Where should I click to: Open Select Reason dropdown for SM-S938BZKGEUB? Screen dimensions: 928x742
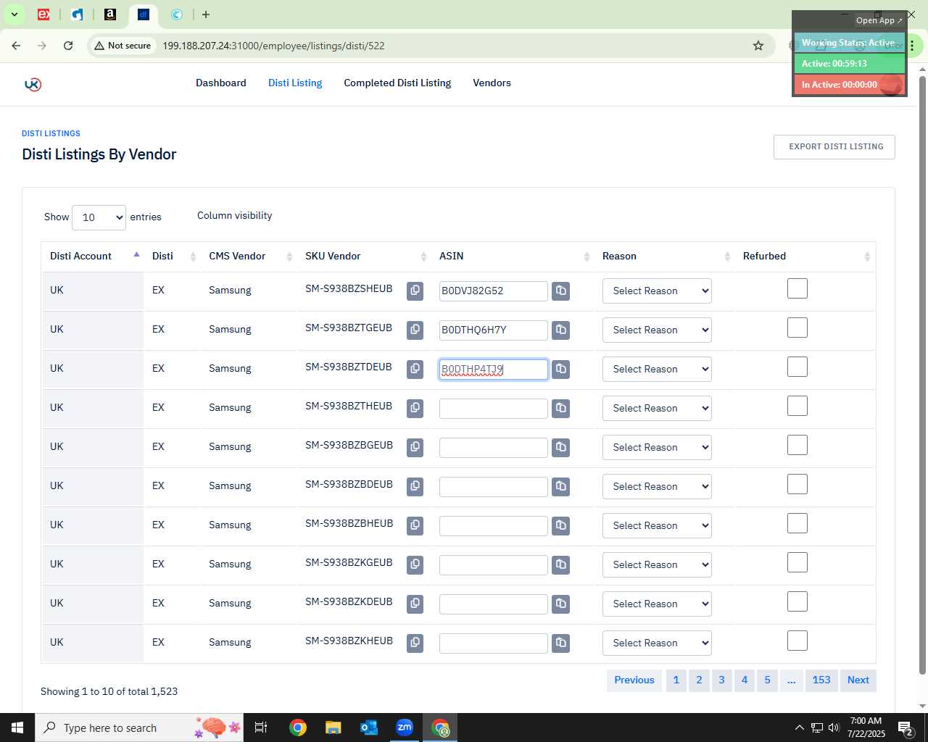point(657,564)
